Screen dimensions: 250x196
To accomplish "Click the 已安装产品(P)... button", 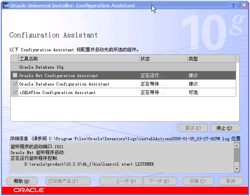I will (68, 181).
